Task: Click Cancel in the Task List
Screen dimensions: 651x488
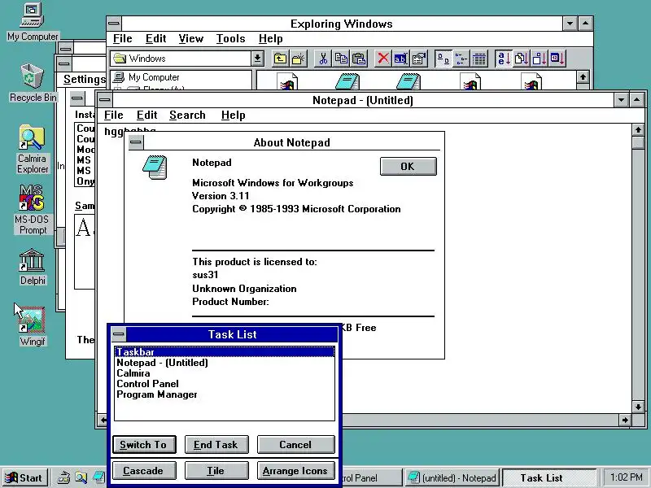Action: pos(295,444)
